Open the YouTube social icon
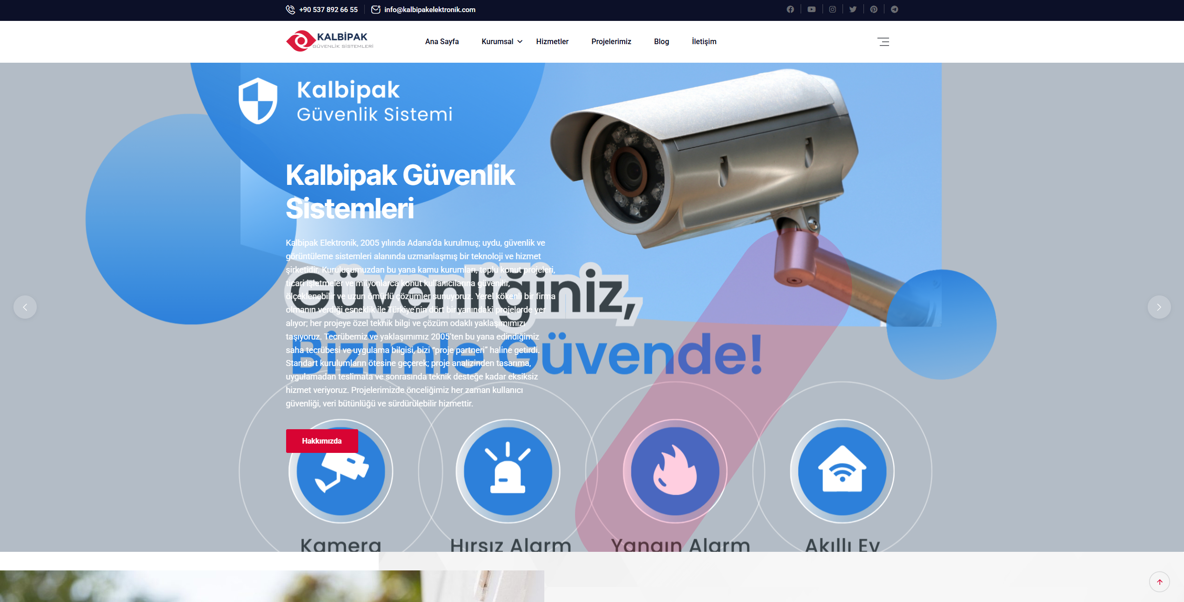 coord(811,9)
